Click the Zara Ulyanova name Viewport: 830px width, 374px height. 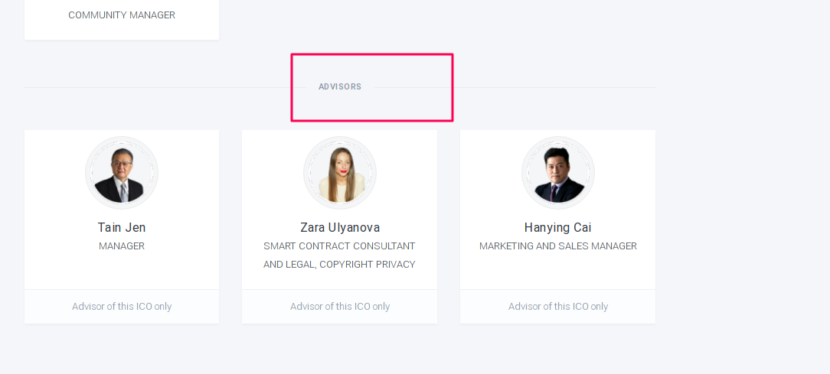click(x=340, y=227)
